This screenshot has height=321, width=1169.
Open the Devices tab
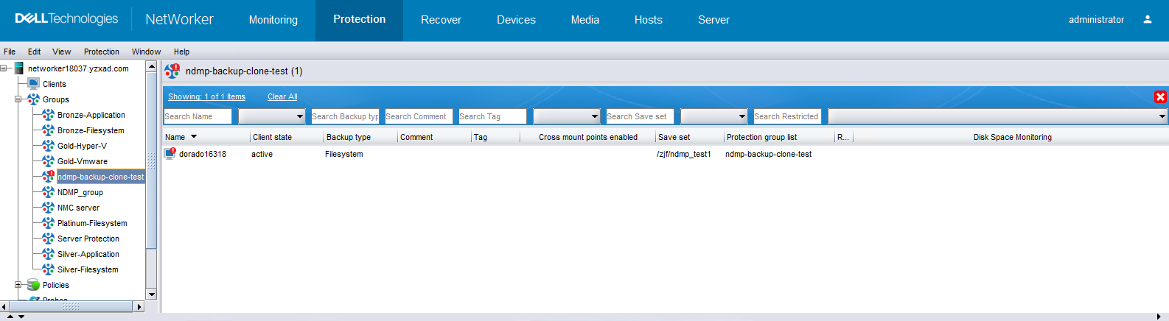coord(516,20)
